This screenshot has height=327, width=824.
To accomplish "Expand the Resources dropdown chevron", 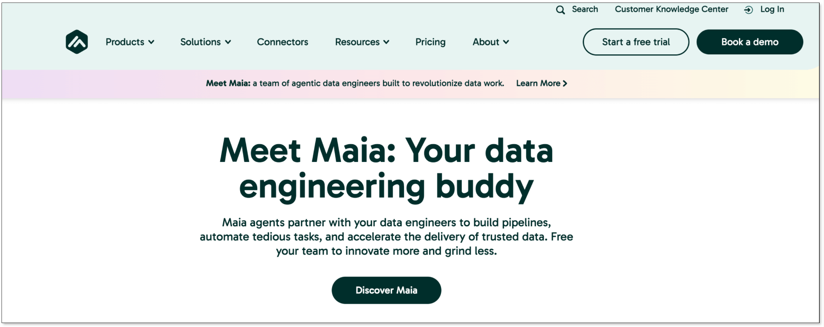I will pos(386,42).
